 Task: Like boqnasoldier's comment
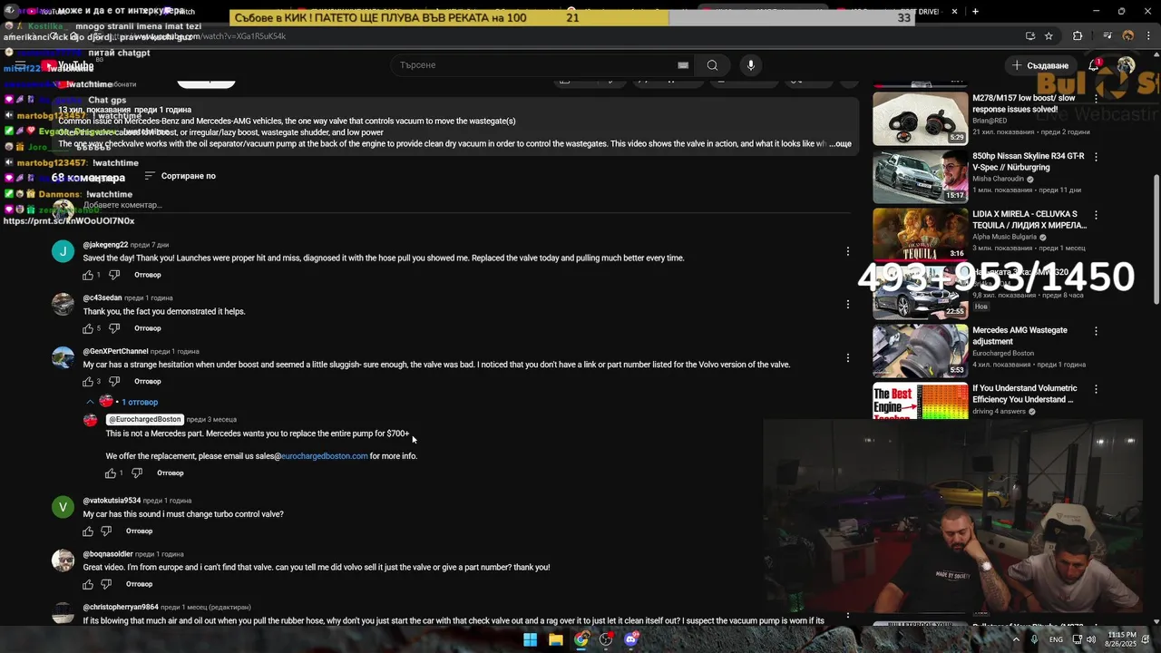pyautogui.click(x=88, y=585)
